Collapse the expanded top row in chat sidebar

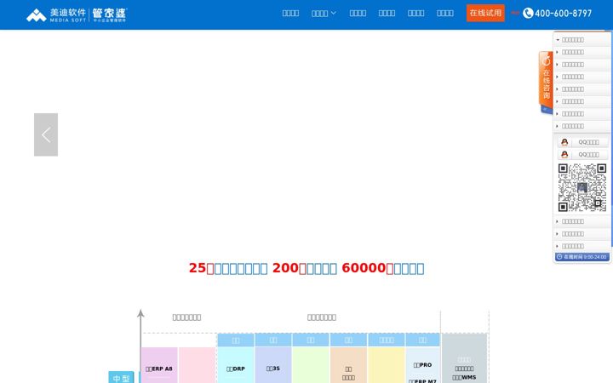[x=582, y=40]
